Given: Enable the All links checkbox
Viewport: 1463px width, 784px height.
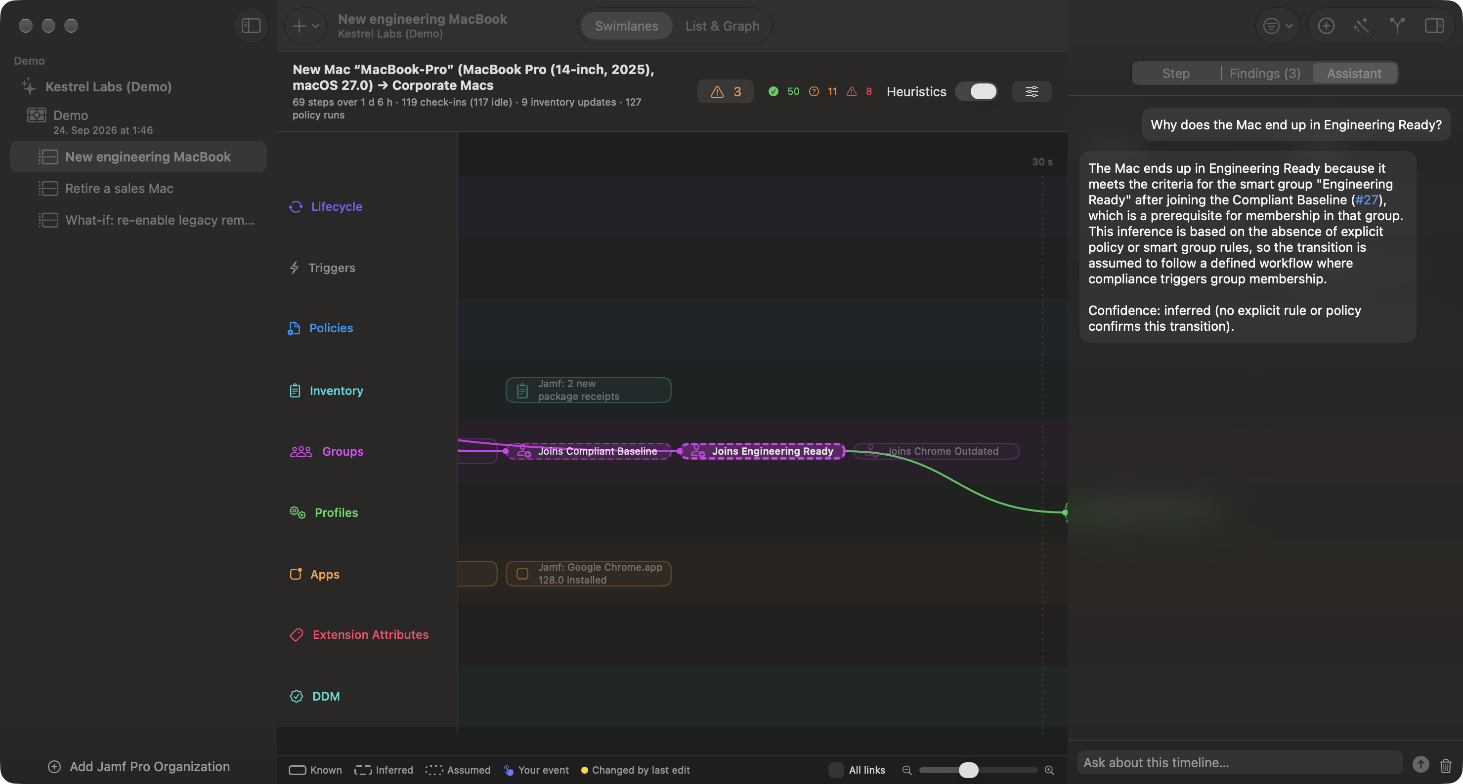Looking at the screenshot, I should [835, 770].
